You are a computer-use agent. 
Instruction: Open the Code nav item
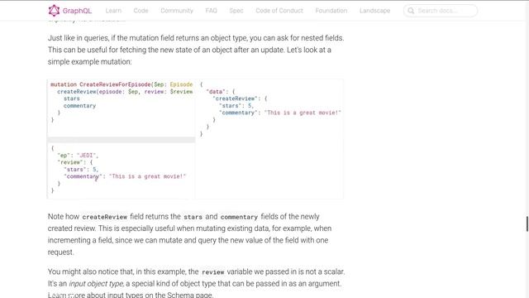[x=141, y=11]
